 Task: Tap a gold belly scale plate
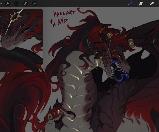[x=79, y=87]
